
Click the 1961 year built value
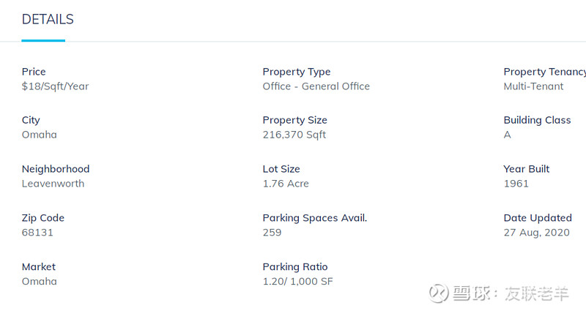[516, 184]
